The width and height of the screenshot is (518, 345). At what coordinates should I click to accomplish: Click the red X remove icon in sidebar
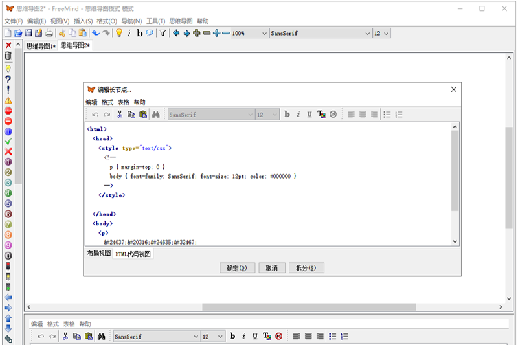point(8,45)
